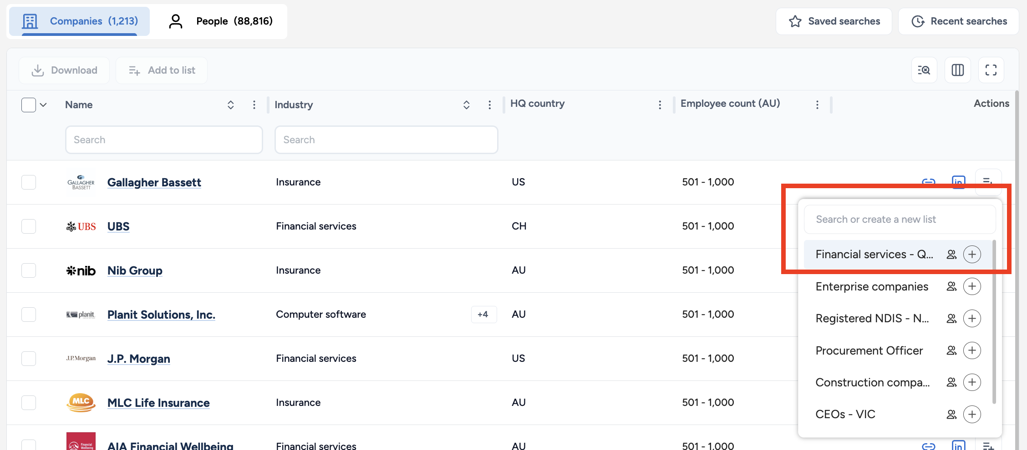The image size is (1027, 450).
Task: Add to CEOs - VIC list with plus
Action: pyautogui.click(x=972, y=415)
